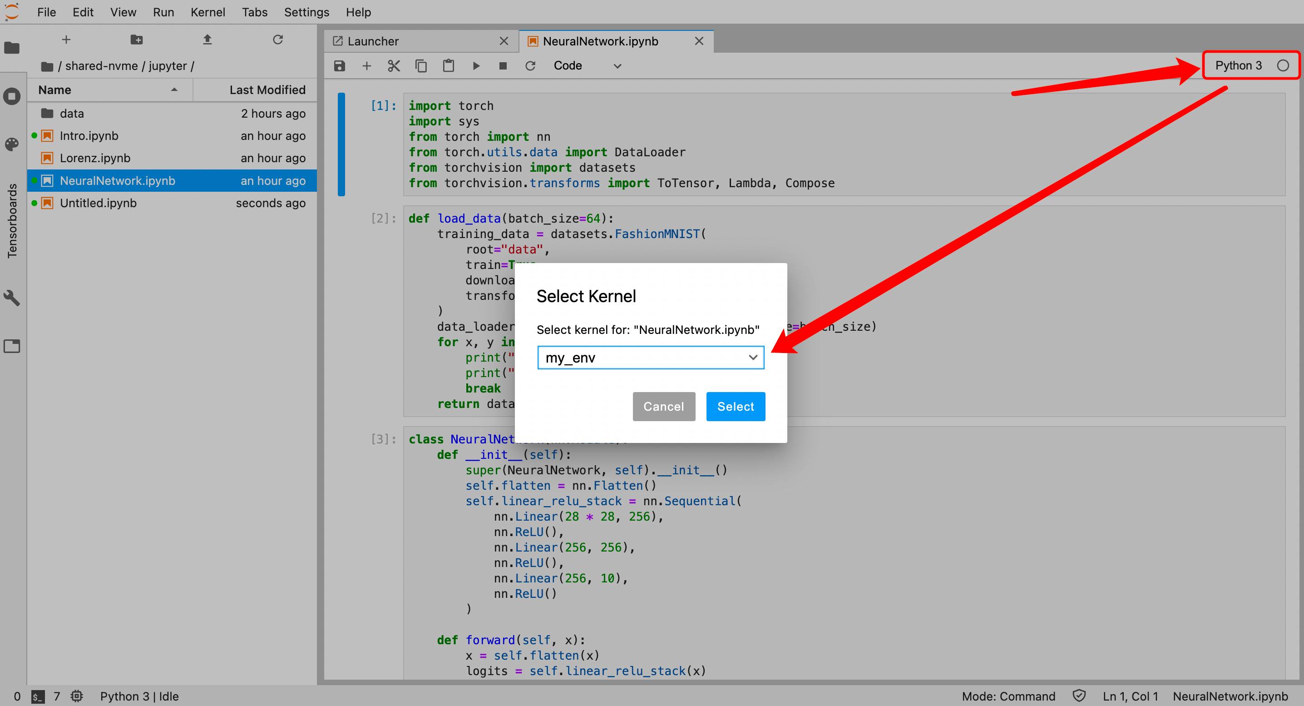Click the new launcher plus icon
This screenshot has height=706, width=1304.
[66, 40]
